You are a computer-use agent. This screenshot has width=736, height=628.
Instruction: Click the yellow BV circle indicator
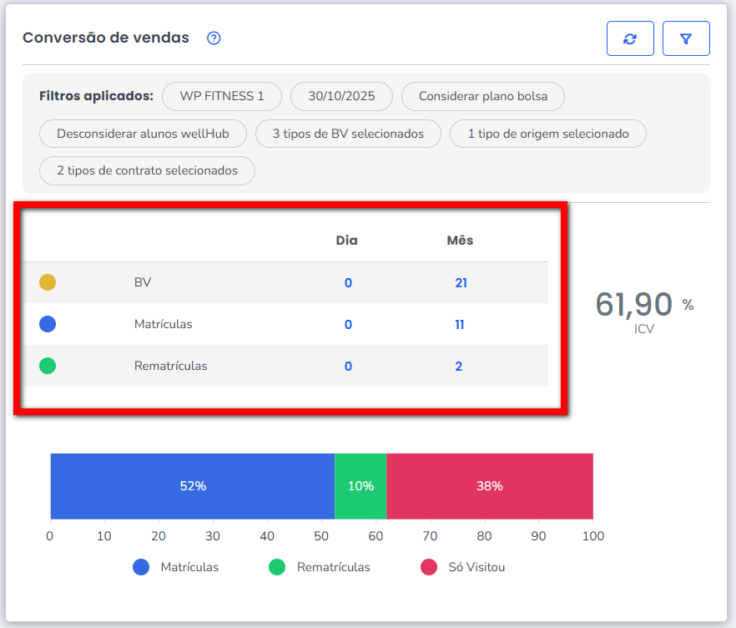(x=48, y=282)
